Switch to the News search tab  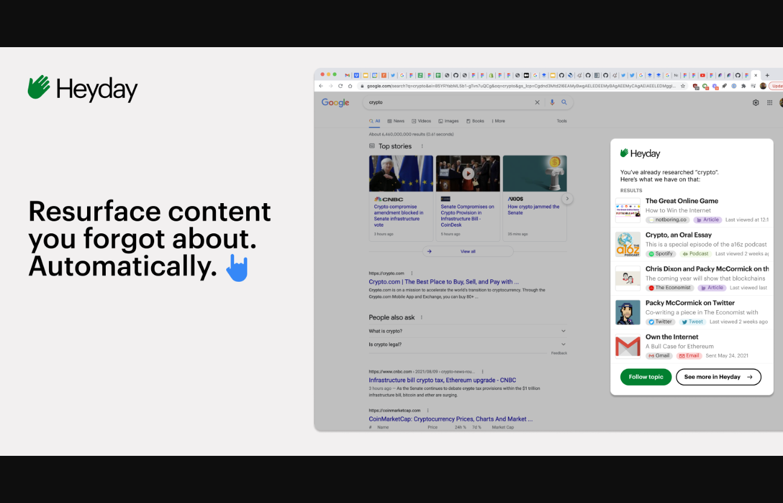(396, 121)
